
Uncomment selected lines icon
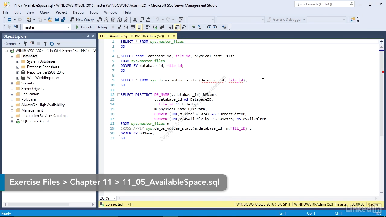pos(200,27)
